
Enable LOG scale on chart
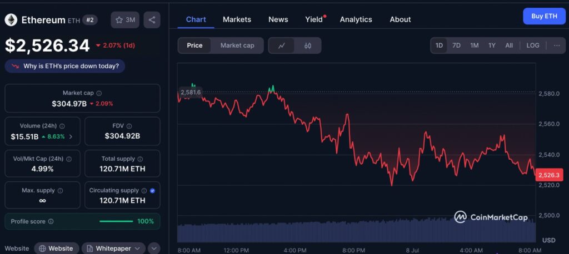tap(533, 45)
